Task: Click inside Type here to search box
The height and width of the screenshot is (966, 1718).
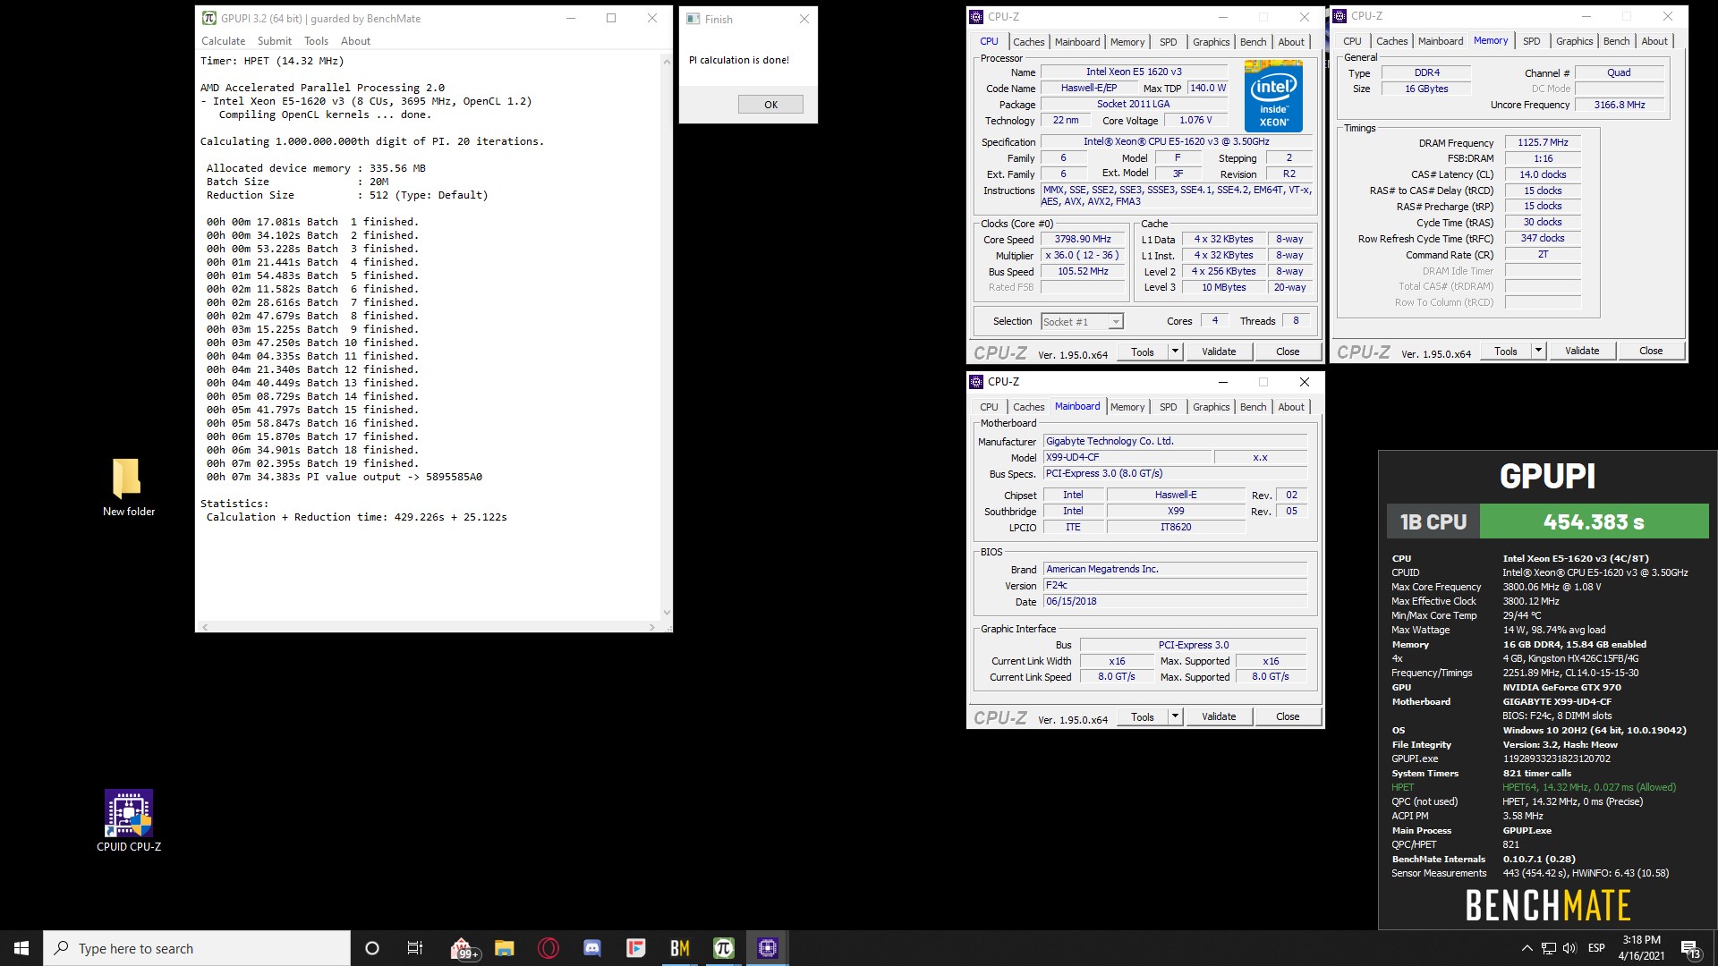Action: tap(197, 948)
